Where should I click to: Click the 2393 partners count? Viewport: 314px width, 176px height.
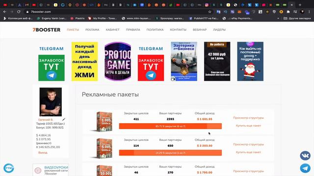tap(170, 119)
